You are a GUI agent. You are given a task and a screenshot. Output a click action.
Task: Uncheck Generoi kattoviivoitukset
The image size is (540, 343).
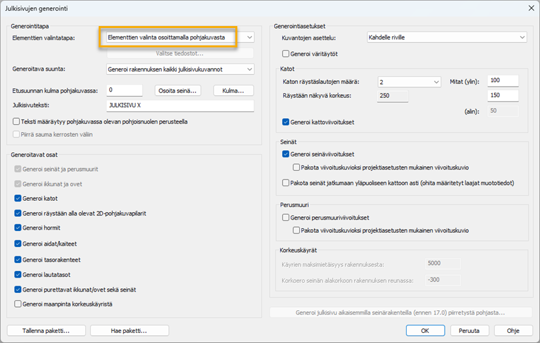[286, 122]
